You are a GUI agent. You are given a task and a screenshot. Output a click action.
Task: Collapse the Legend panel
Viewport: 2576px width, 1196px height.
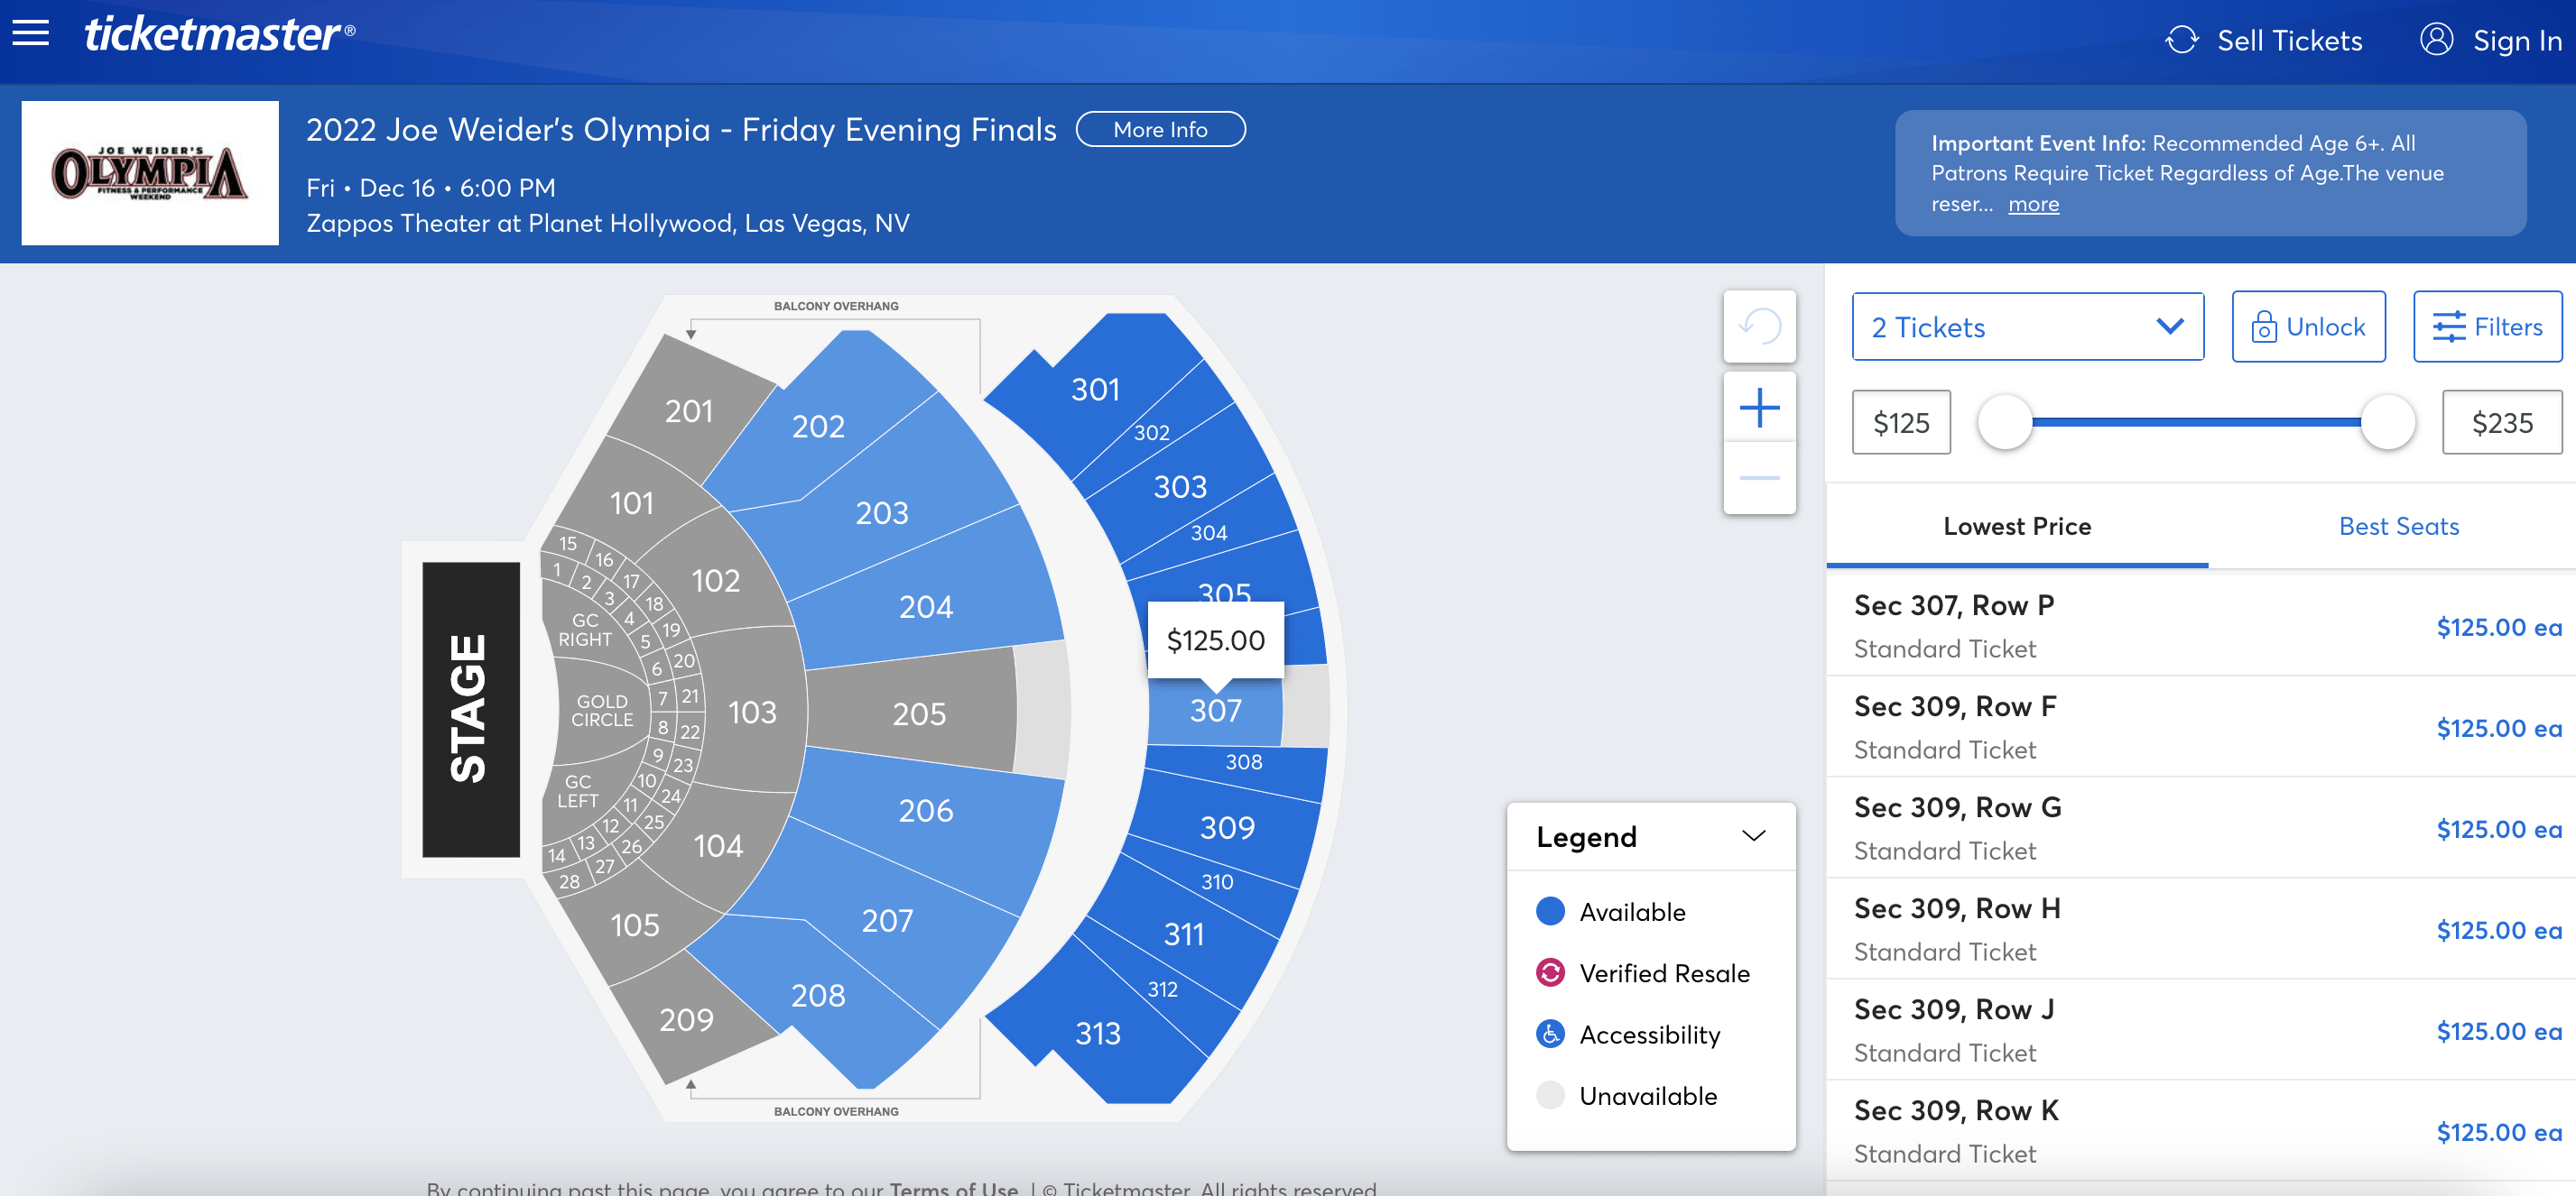tap(1753, 835)
